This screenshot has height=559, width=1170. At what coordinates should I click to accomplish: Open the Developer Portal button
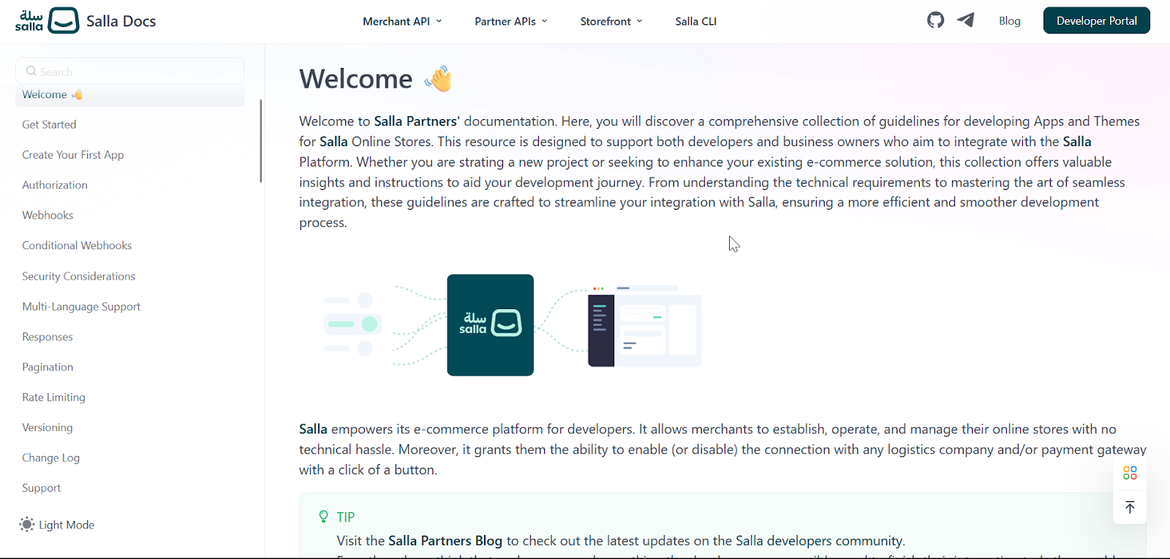(1097, 20)
